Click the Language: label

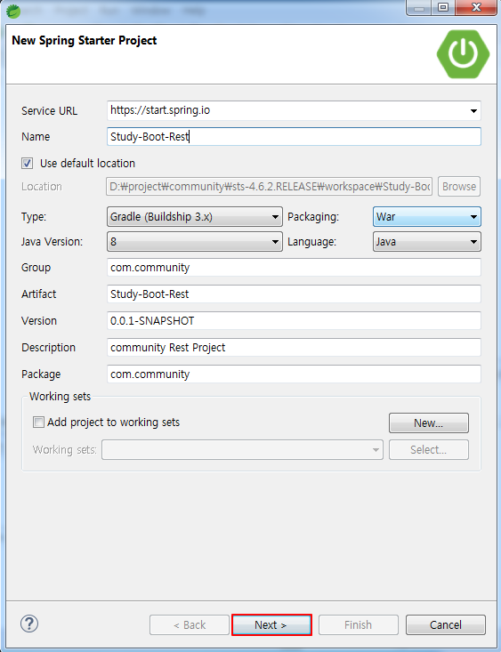311,242
